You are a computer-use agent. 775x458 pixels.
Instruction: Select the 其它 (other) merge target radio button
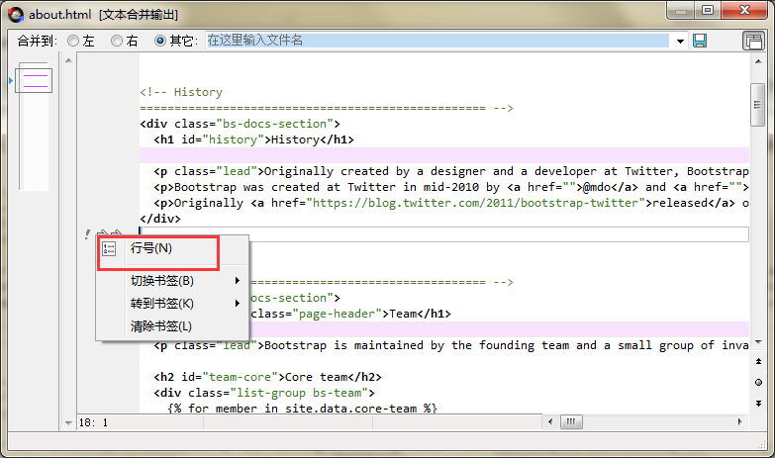pyautogui.click(x=160, y=41)
